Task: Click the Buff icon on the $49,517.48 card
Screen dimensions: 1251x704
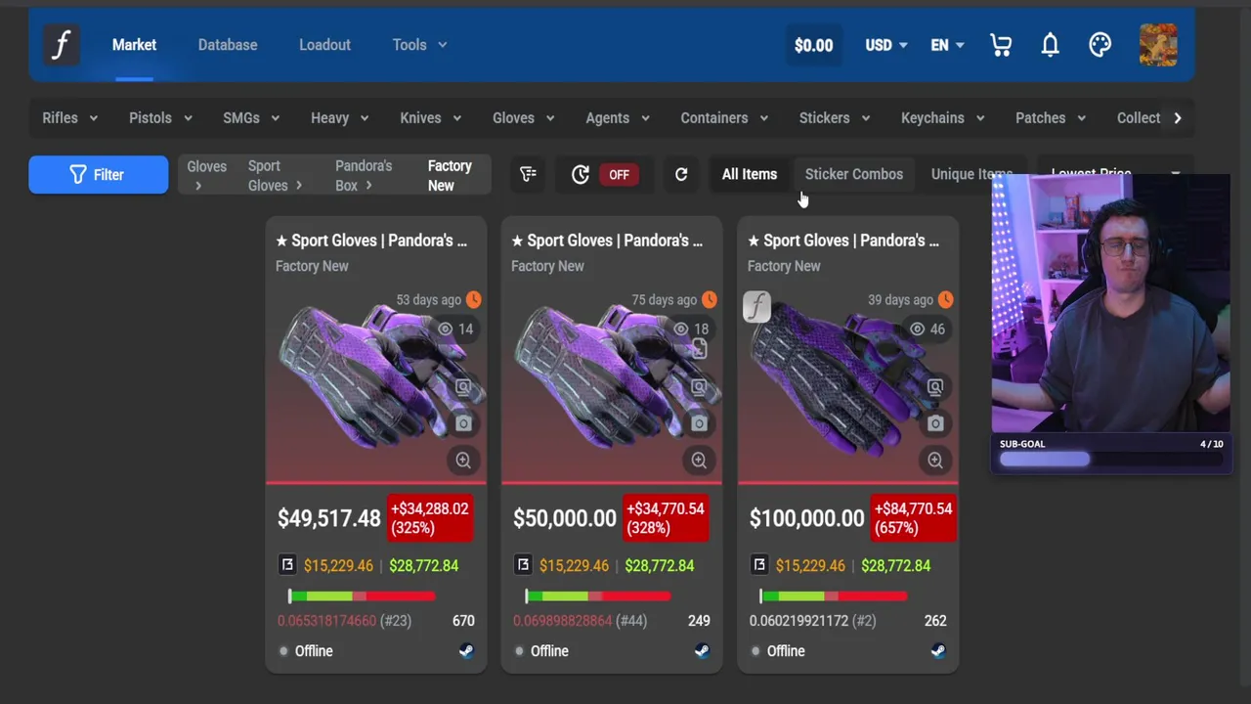Action: pyautogui.click(x=287, y=564)
